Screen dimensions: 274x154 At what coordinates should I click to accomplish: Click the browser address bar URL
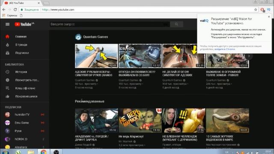click(x=58, y=9)
